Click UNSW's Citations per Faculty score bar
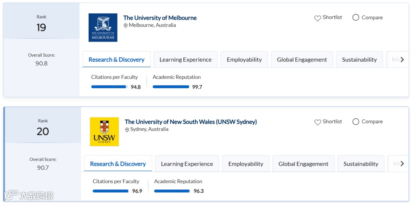Viewport: 411px width, 203px height. pos(111,191)
